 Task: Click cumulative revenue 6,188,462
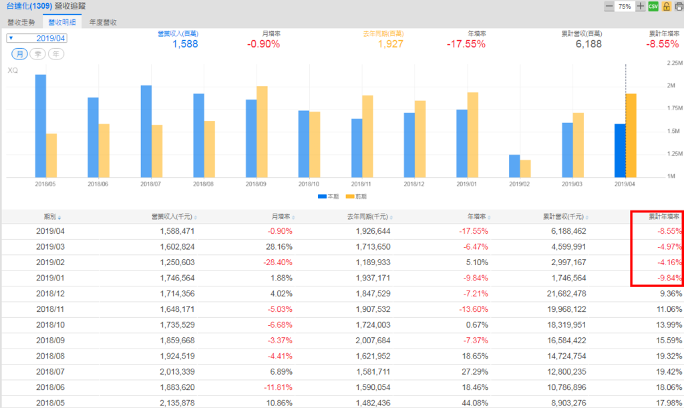point(569,231)
